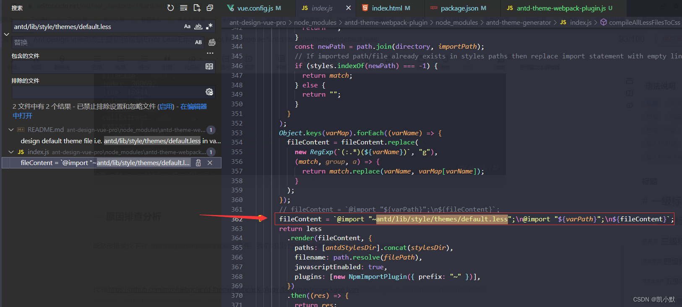Click first node_modules breadcrumb
The image size is (682, 307).
click(315, 23)
